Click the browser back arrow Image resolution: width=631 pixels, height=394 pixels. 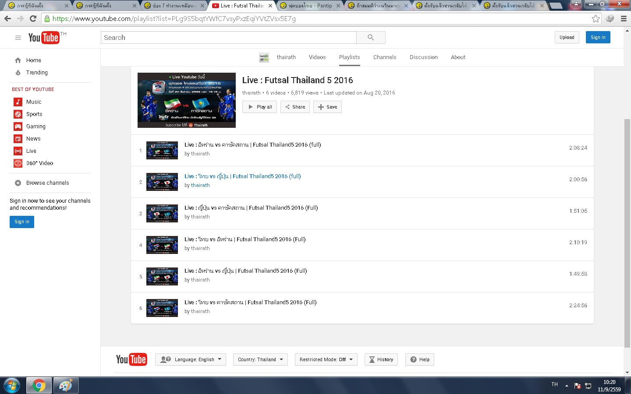click(7, 19)
